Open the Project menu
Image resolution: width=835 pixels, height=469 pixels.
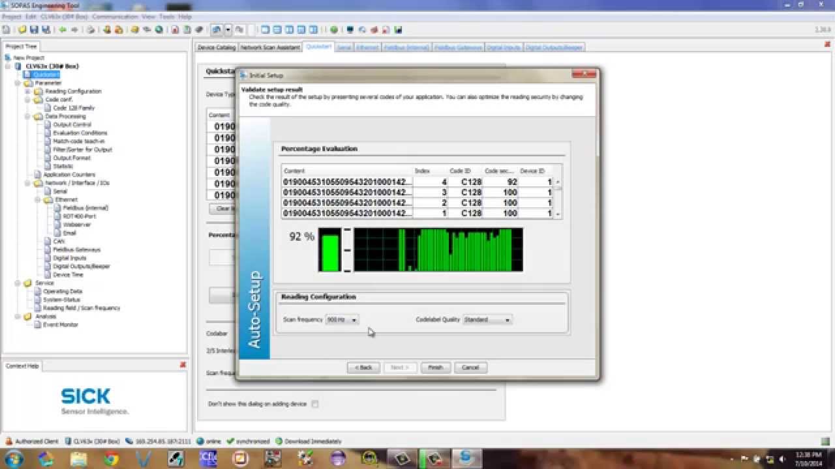pyautogui.click(x=11, y=16)
